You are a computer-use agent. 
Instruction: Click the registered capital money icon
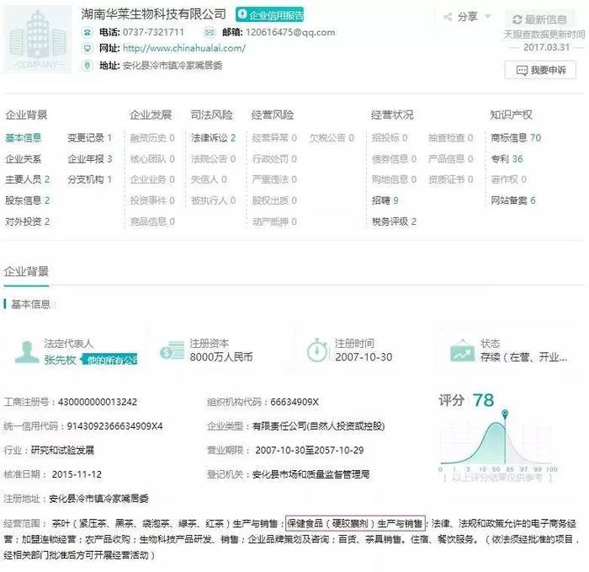pos(172,350)
